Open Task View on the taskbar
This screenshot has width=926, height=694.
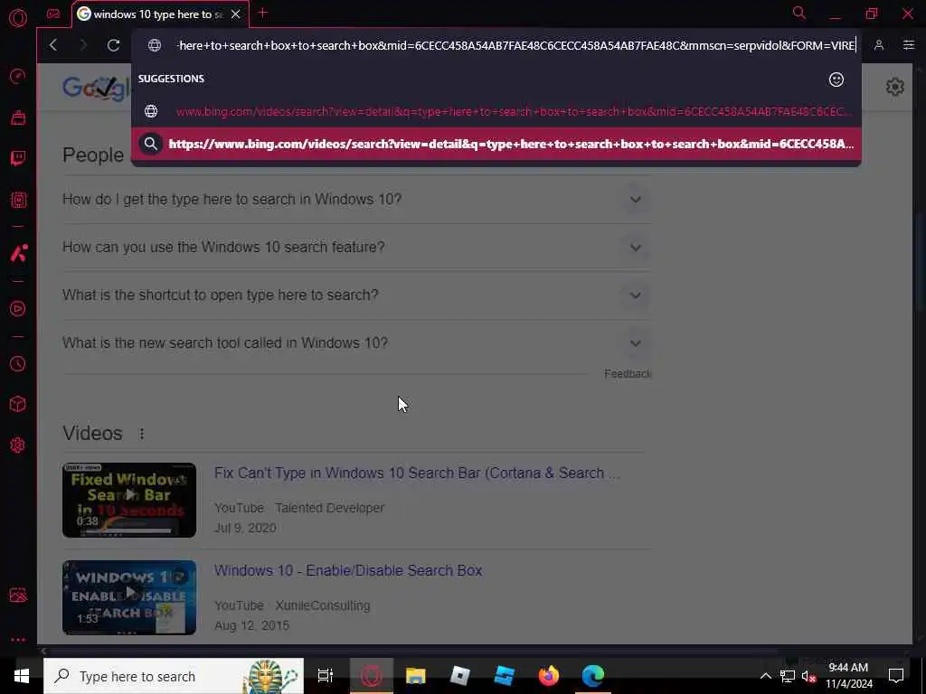tap(326, 676)
